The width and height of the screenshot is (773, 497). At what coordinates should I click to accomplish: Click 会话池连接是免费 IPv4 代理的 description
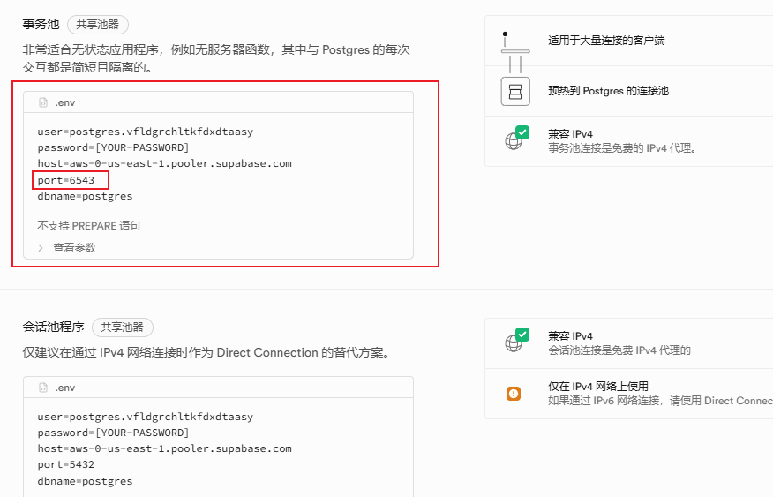click(x=619, y=350)
